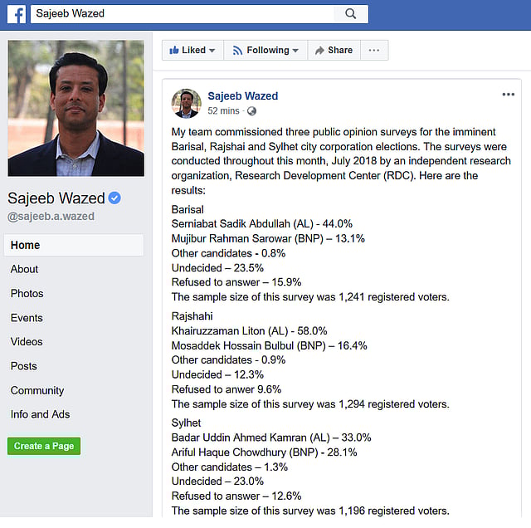531x528 pixels.
Task: Click the Facebook logo icon
Action: click(x=15, y=14)
